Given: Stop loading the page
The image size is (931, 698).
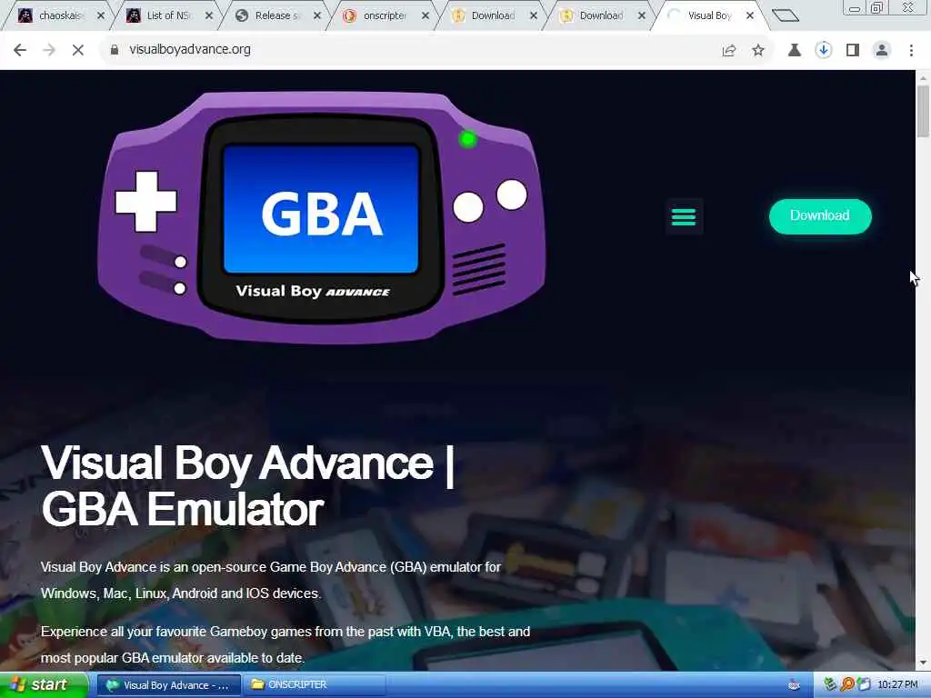Looking at the screenshot, I should (78, 50).
